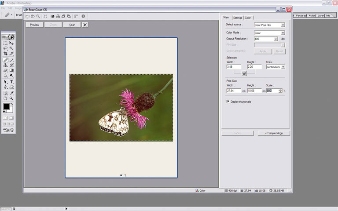This screenshot has height=211, width=338.
Task: Click the aspect ratio lock icon under Selection
Action: pos(244,73)
